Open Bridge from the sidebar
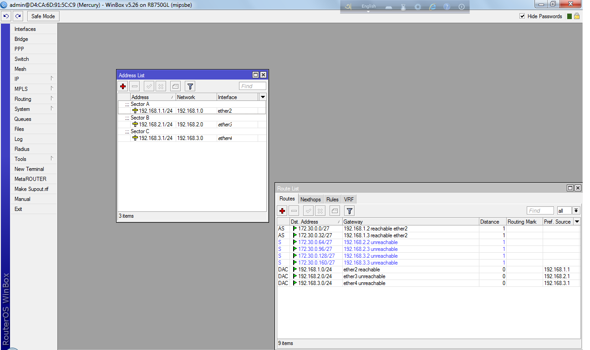590x350 pixels. coord(34,39)
